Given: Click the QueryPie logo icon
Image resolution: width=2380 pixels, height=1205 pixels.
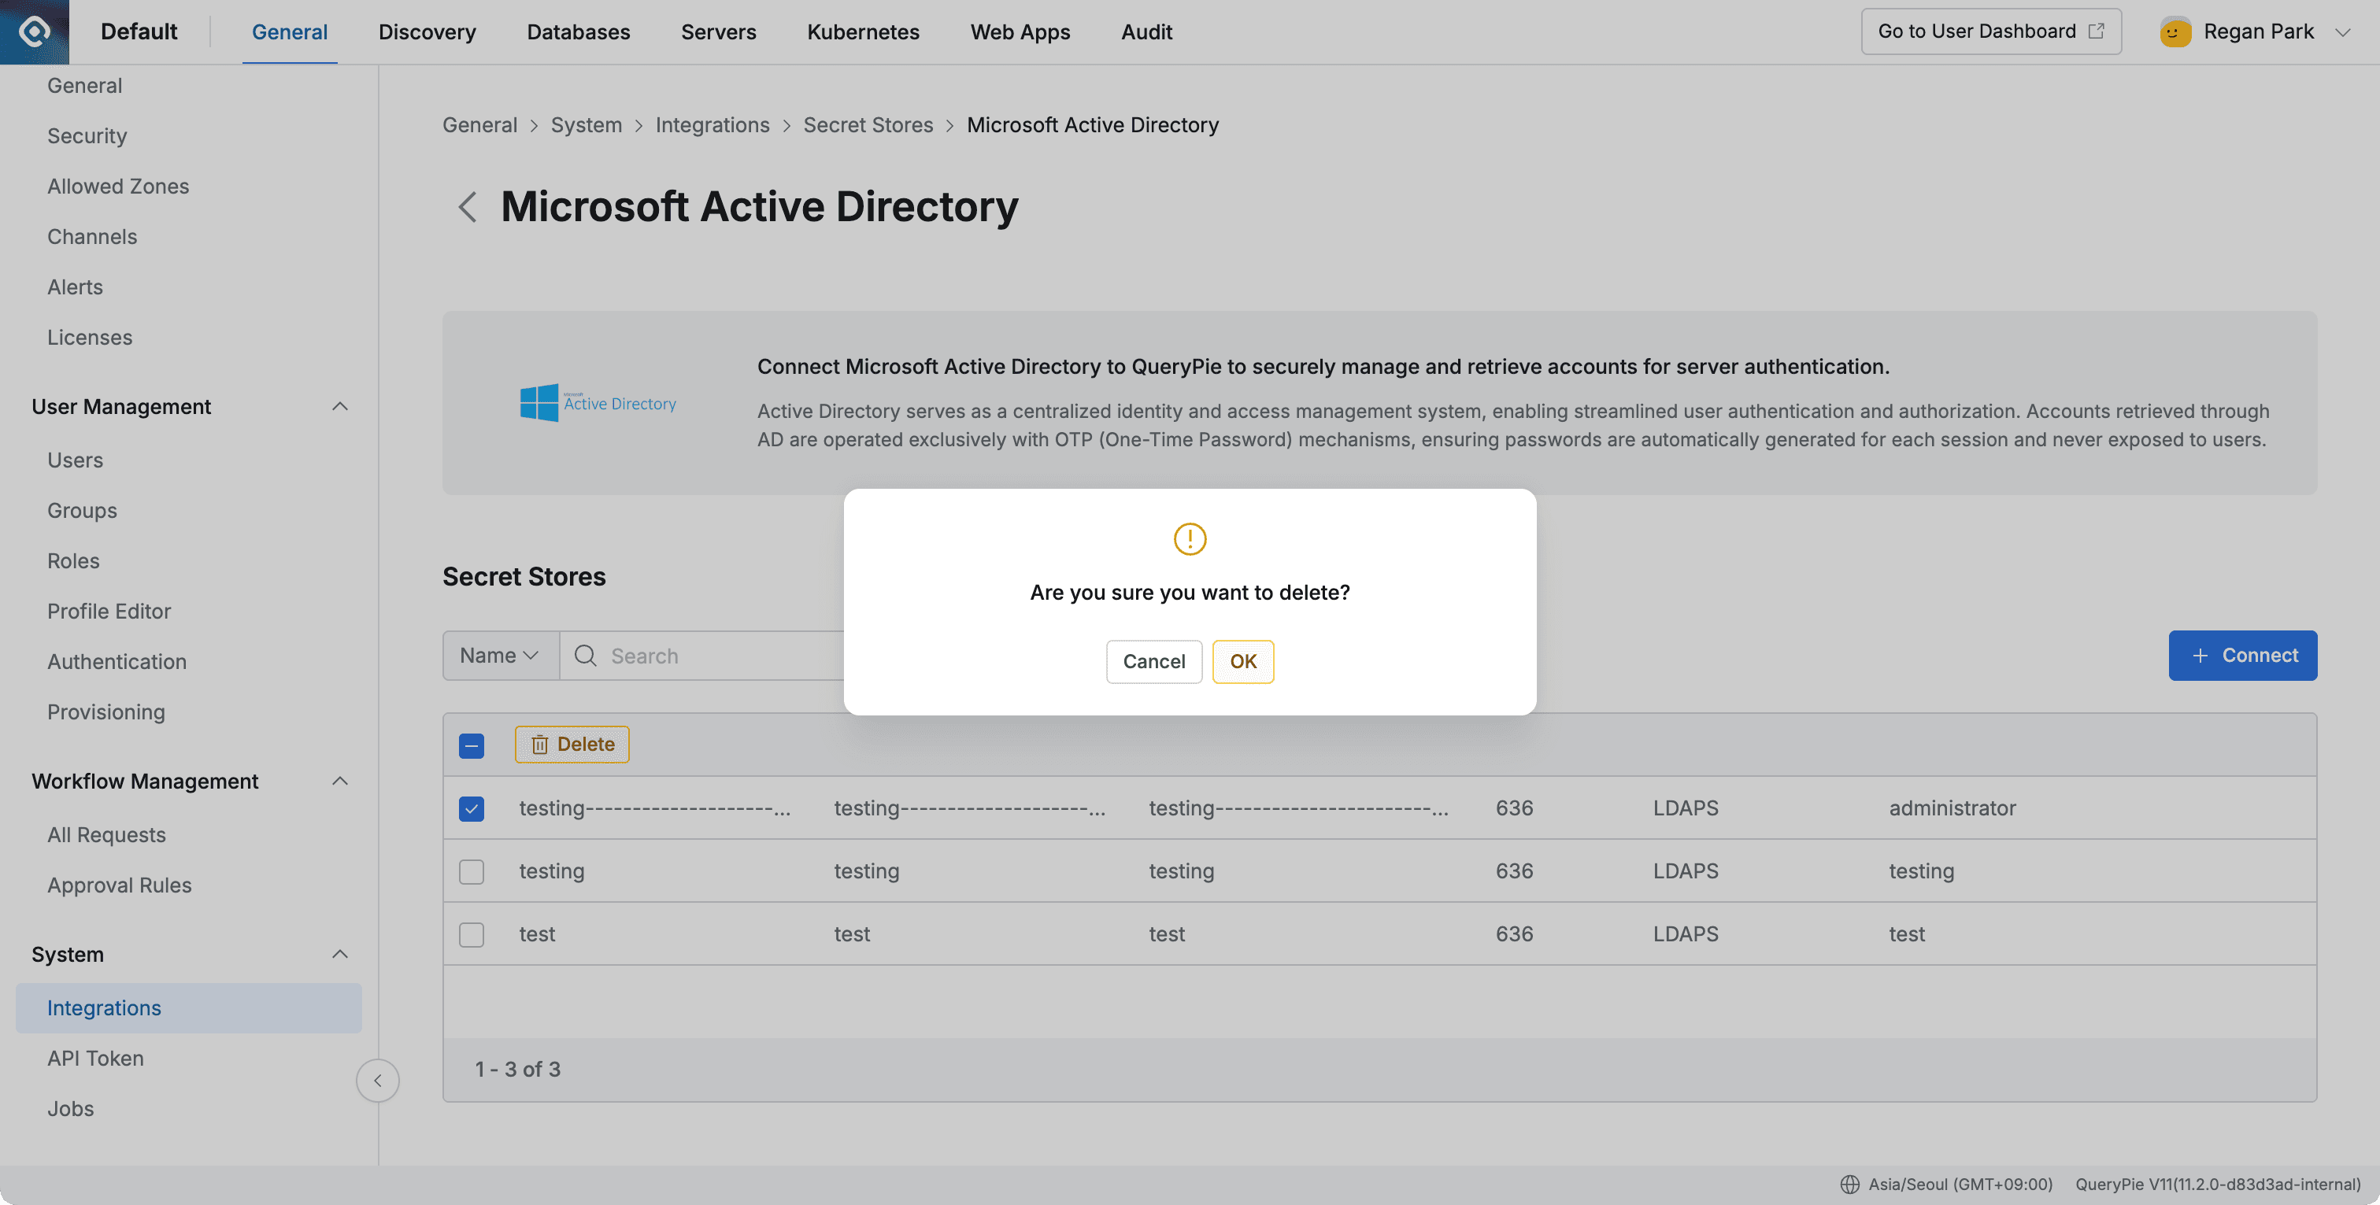Looking at the screenshot, I should 33,31.
